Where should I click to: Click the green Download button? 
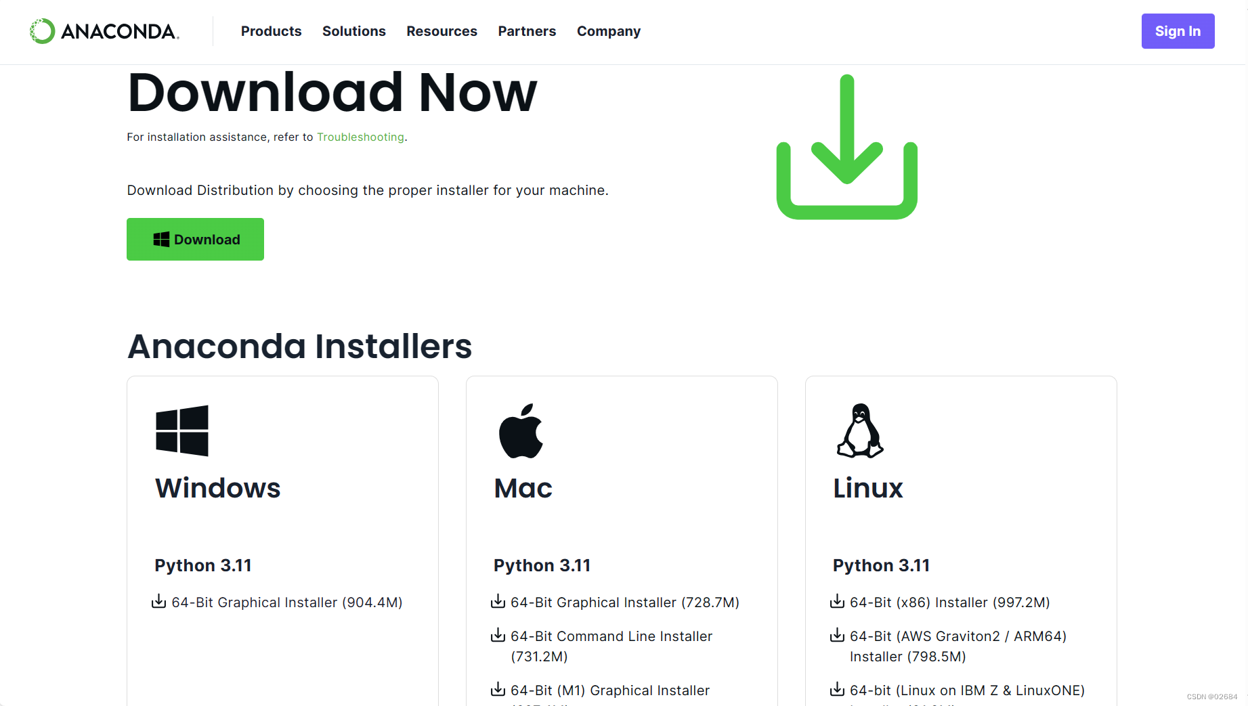pyautogui.click(x=195, y=239)
